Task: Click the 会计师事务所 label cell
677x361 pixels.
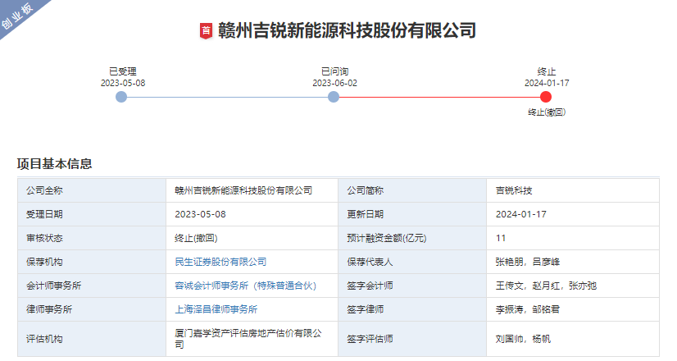Action: pyautogui.click(x=92, y=286)
